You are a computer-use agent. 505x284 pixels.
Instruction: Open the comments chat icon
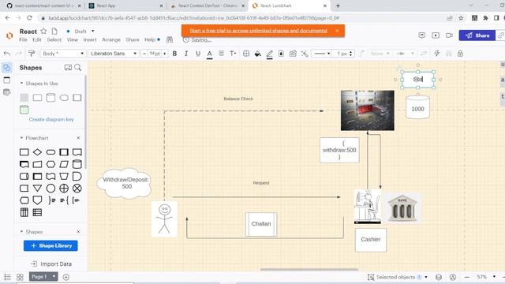pyautogui.click(x=421, y=35)
